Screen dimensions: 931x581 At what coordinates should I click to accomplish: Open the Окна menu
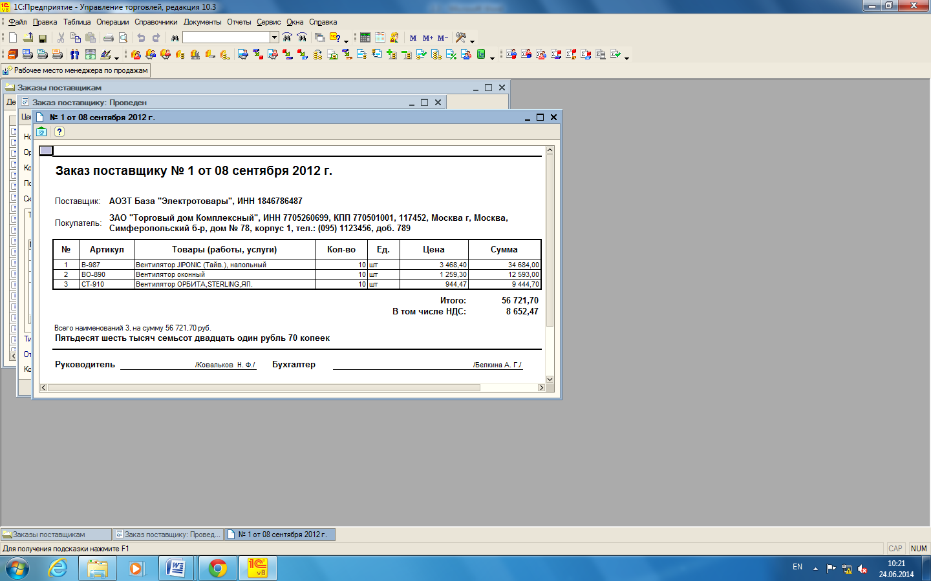click(295, 22)
